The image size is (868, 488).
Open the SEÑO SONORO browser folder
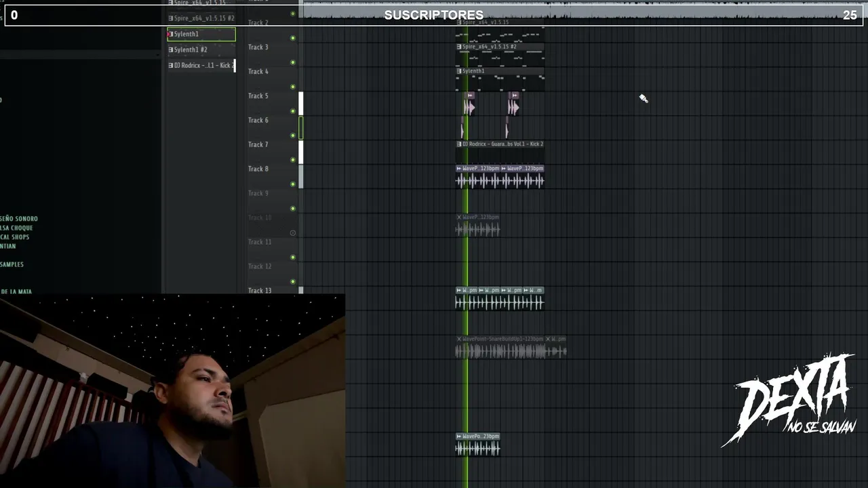click(x=19, y=219)
